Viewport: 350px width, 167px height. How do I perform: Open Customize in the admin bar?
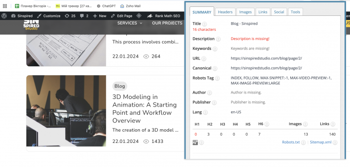49,16
